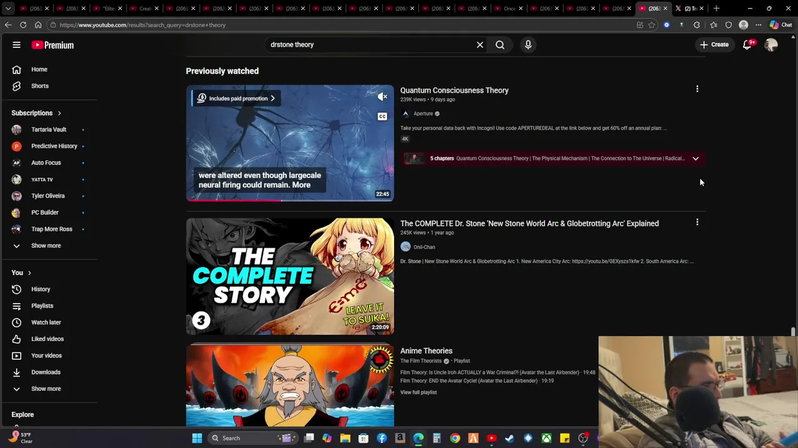Viewport: 798px width, 448px height.
Task: Toggle captions CC on video preview
Action: click(382, 116)
